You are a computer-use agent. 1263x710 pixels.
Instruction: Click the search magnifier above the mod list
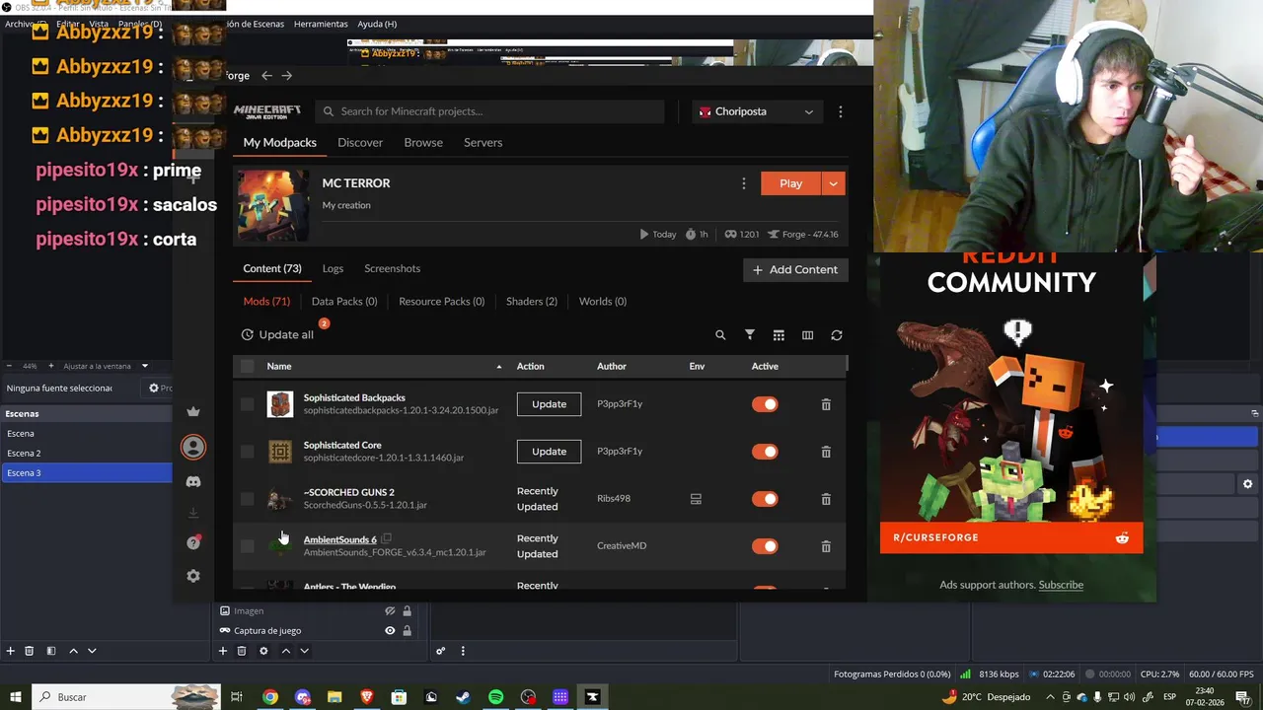pos(720,335)
